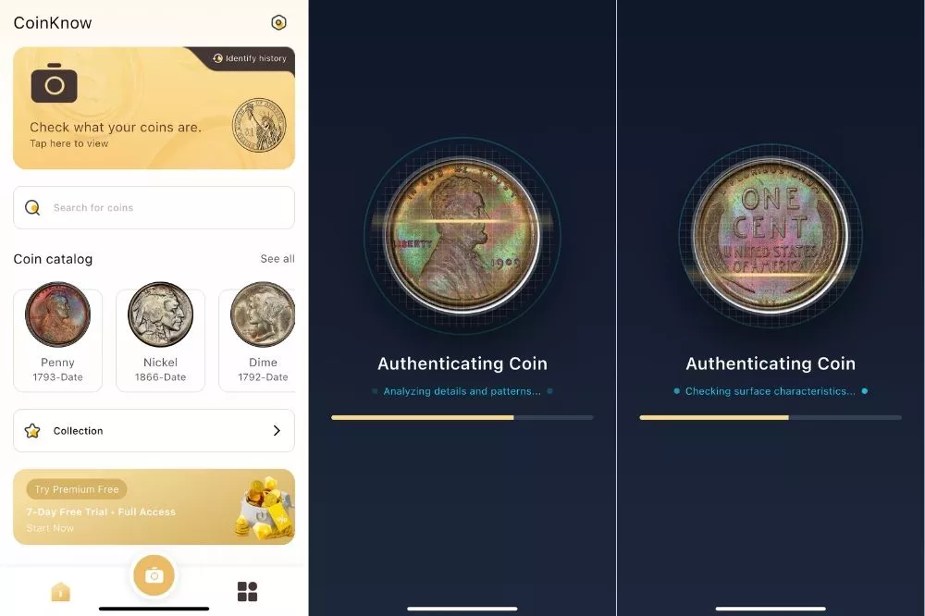Click the Analyzing details progress bar
This screenshot has height=616, width=925.
(x=462, y=417)
